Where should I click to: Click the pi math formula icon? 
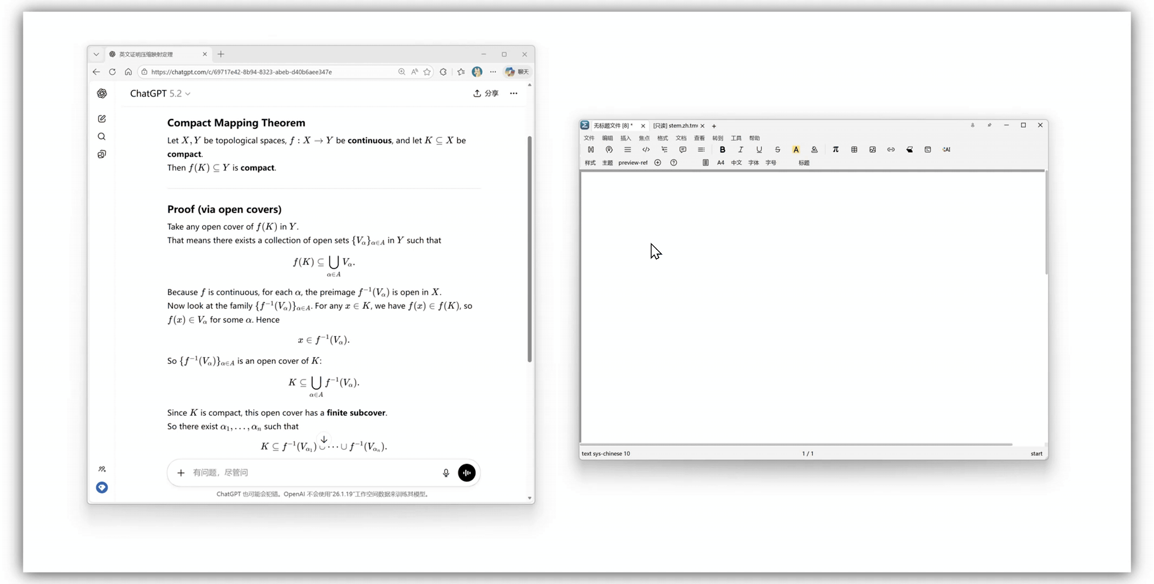[x=835, y=150]
